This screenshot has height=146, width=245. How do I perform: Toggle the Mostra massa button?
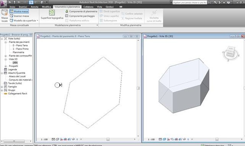tap(19, 11)
